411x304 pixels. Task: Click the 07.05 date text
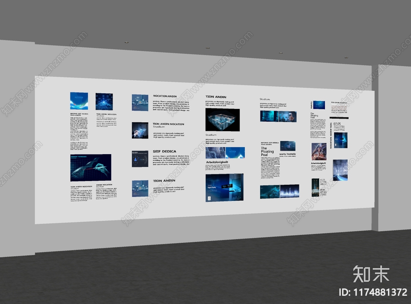337,124
